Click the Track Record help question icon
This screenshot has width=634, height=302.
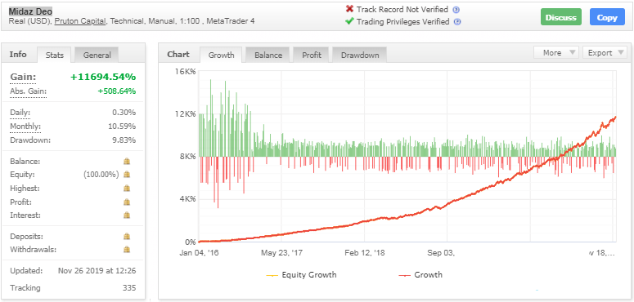click(456, 10)
